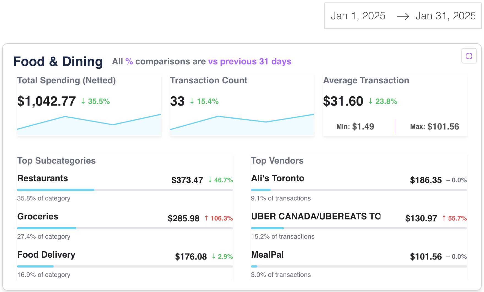Screen dimensions: 484x292
Task: Click the down arrow beside 15.4%
Action: (192, 101)
